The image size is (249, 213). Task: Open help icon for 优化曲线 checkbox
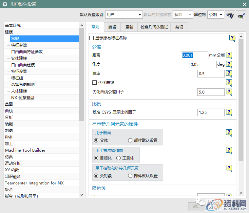[x=229, y=83]
